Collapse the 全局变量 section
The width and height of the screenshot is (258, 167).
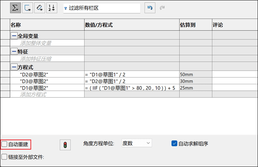tap(14, 36)
